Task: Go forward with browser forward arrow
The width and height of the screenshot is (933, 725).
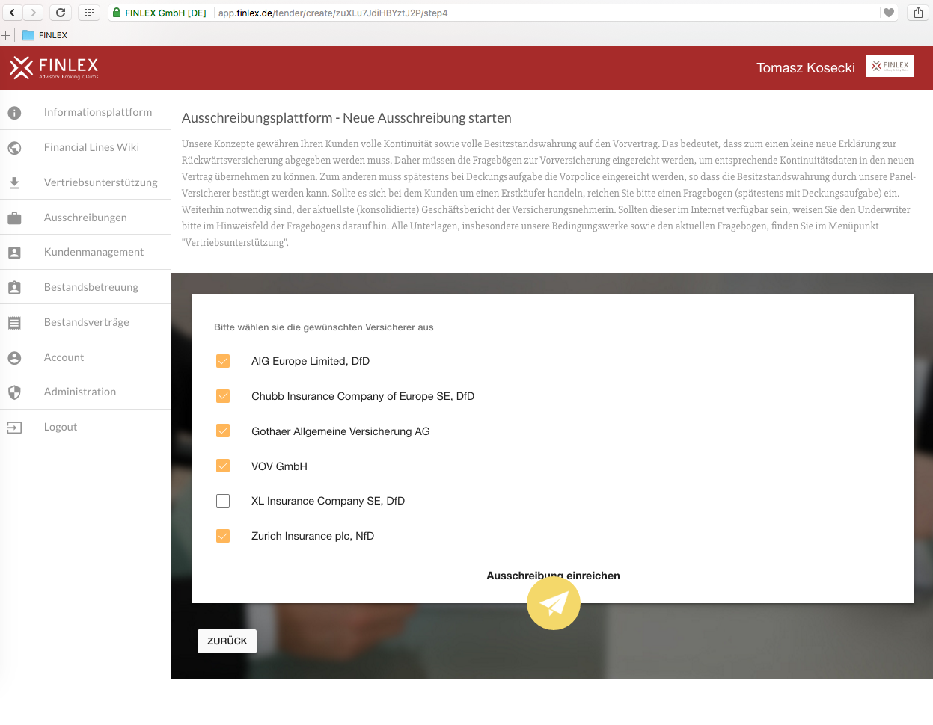Action: coord(33,13)
